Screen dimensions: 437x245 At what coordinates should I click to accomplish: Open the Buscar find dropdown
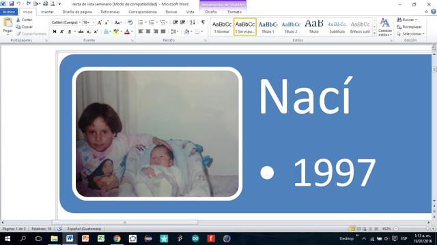(407, 20)
